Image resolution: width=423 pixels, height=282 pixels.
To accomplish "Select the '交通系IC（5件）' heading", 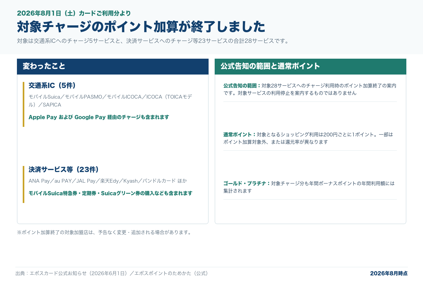I will coord(52,86).
